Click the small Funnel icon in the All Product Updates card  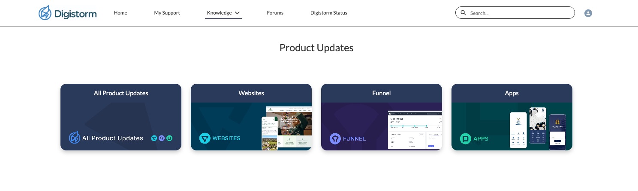click(x=162, y=138)
